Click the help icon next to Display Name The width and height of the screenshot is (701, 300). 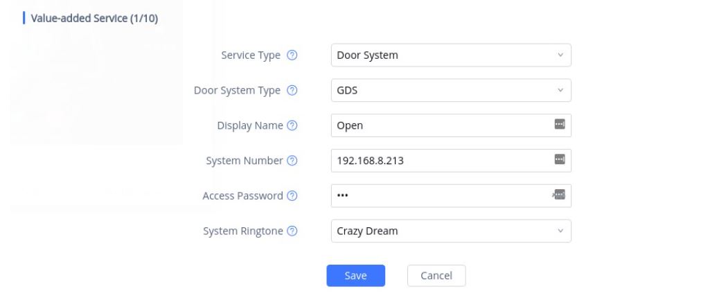pos(292,126)
